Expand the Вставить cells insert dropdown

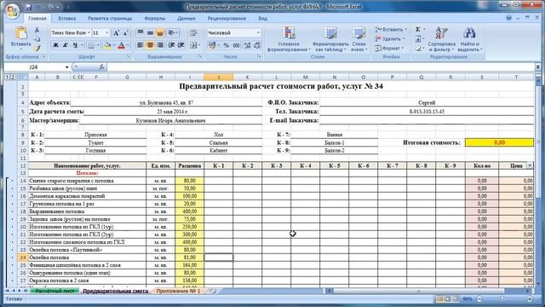point(405,30)
